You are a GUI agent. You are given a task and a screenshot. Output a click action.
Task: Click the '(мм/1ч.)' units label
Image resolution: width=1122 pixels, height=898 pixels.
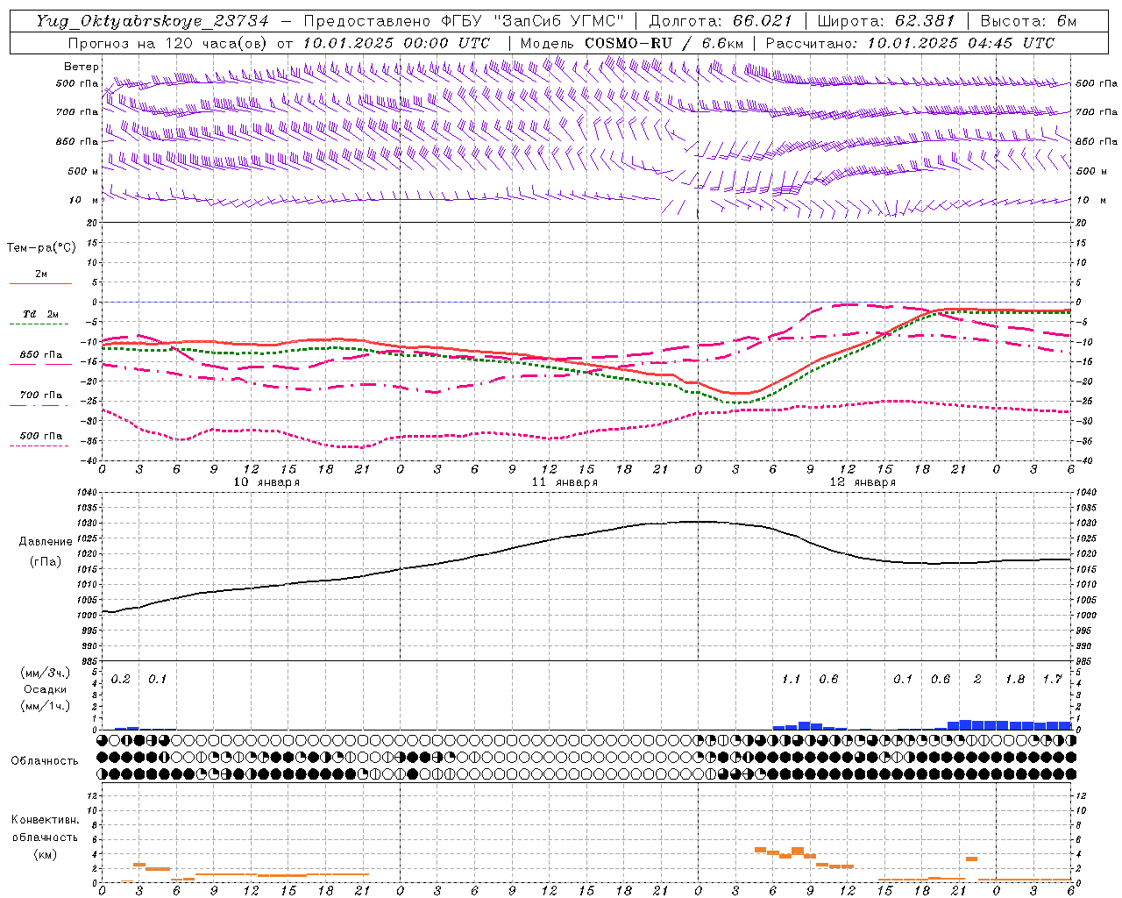[46, 706]
